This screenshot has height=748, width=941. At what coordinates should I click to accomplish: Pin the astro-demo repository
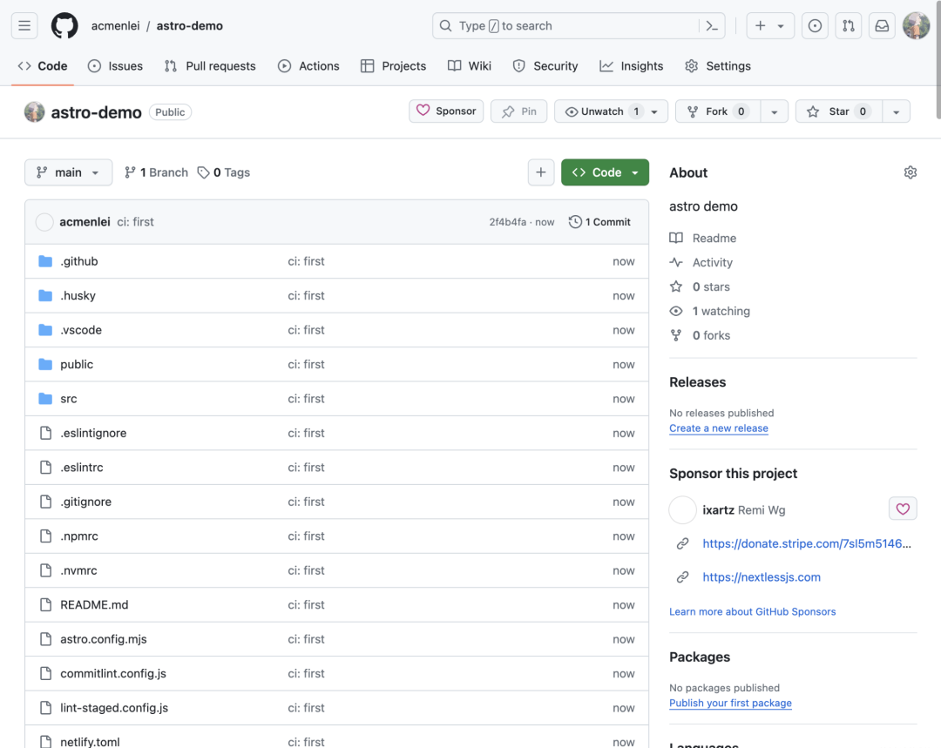(518, 111)
